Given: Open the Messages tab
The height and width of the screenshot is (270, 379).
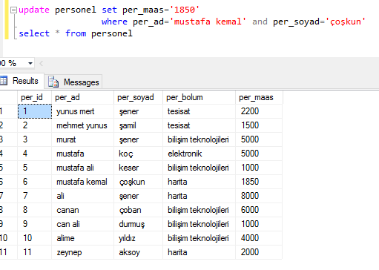Looking at the screenshot, I should tap(73, 82).
